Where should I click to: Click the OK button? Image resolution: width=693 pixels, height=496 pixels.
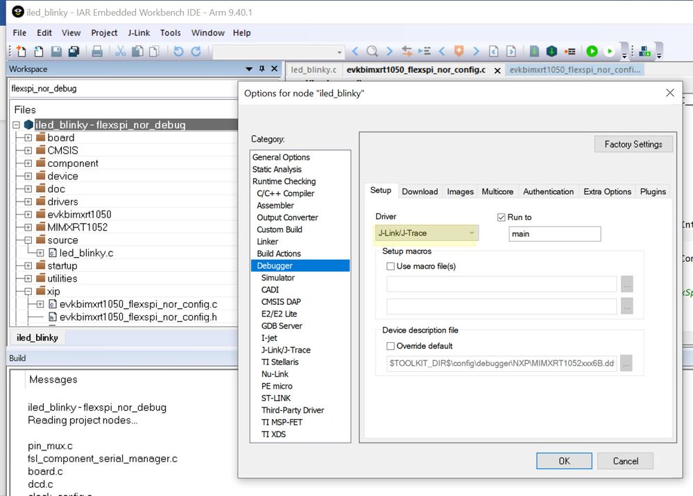564,461
